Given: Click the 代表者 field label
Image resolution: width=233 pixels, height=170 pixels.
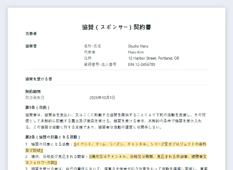Looking at the screenshot, I should click(89, 52).
